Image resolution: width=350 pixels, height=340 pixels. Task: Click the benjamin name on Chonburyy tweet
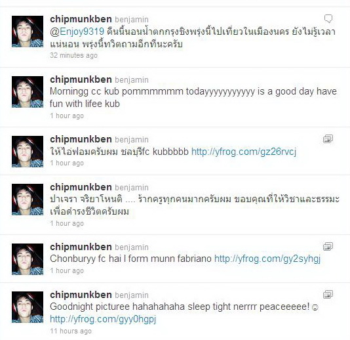point(132,247)
